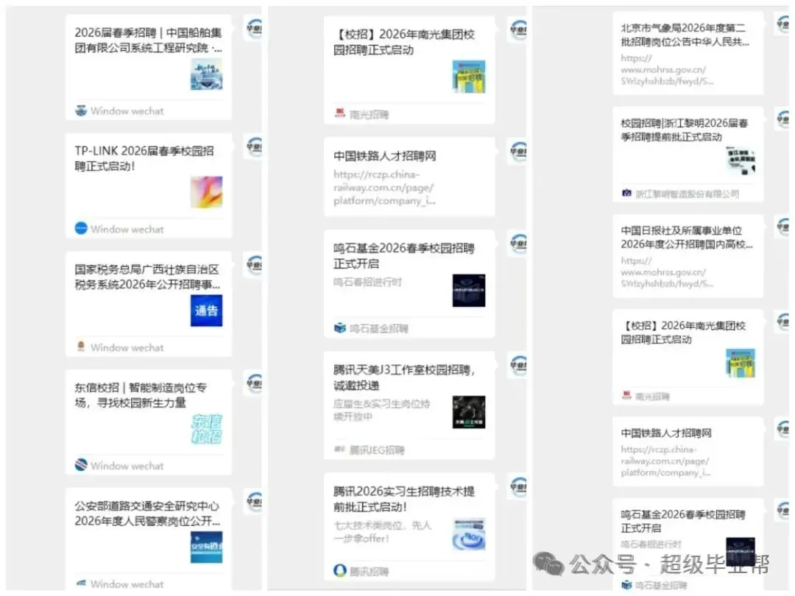Open 南光集团校园招聘 card in right chat column
The height and width of the screenshot is (596, 795).
[688, 357]
